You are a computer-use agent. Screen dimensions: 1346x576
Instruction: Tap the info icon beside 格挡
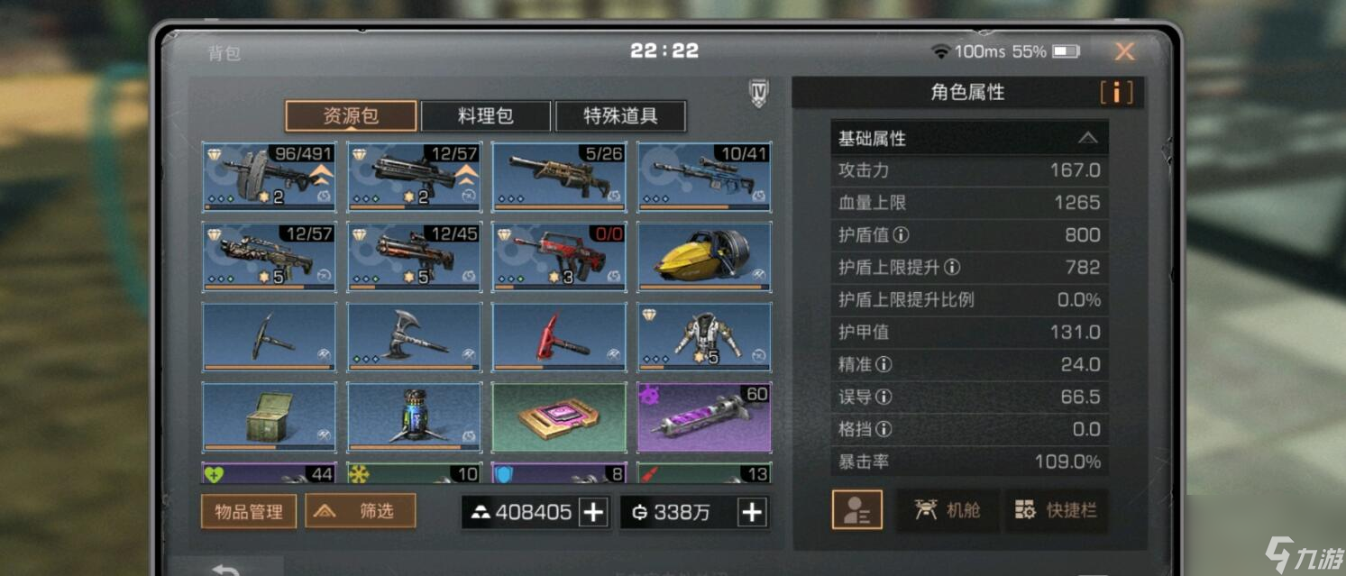(884, 430)
